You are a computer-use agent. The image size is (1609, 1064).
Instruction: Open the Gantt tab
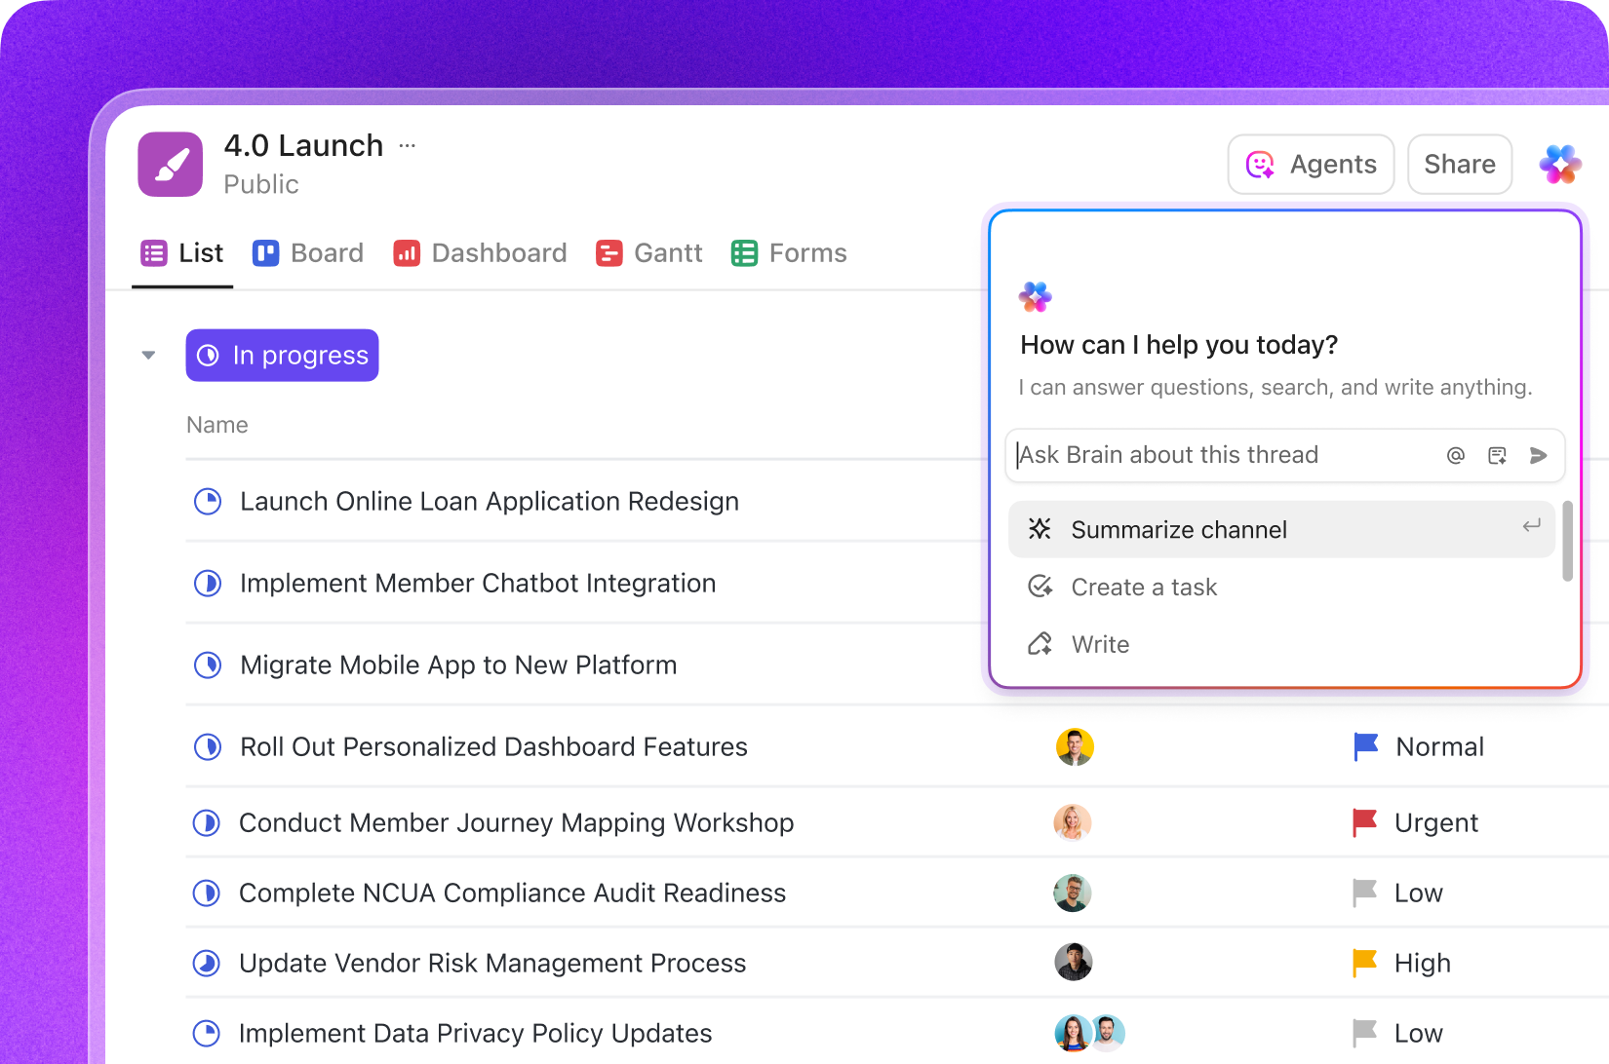(x=649, y=253)
